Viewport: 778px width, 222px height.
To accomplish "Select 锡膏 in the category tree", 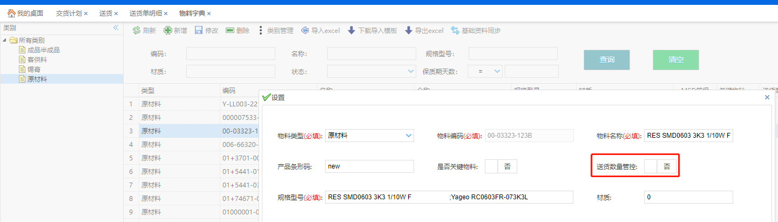I will [x=33, y=70].
